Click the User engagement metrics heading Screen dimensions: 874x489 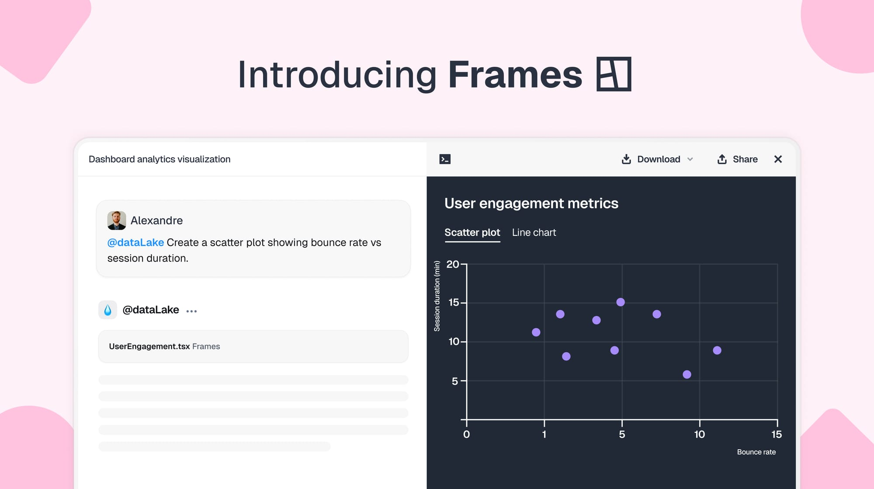tap(531, 203)
